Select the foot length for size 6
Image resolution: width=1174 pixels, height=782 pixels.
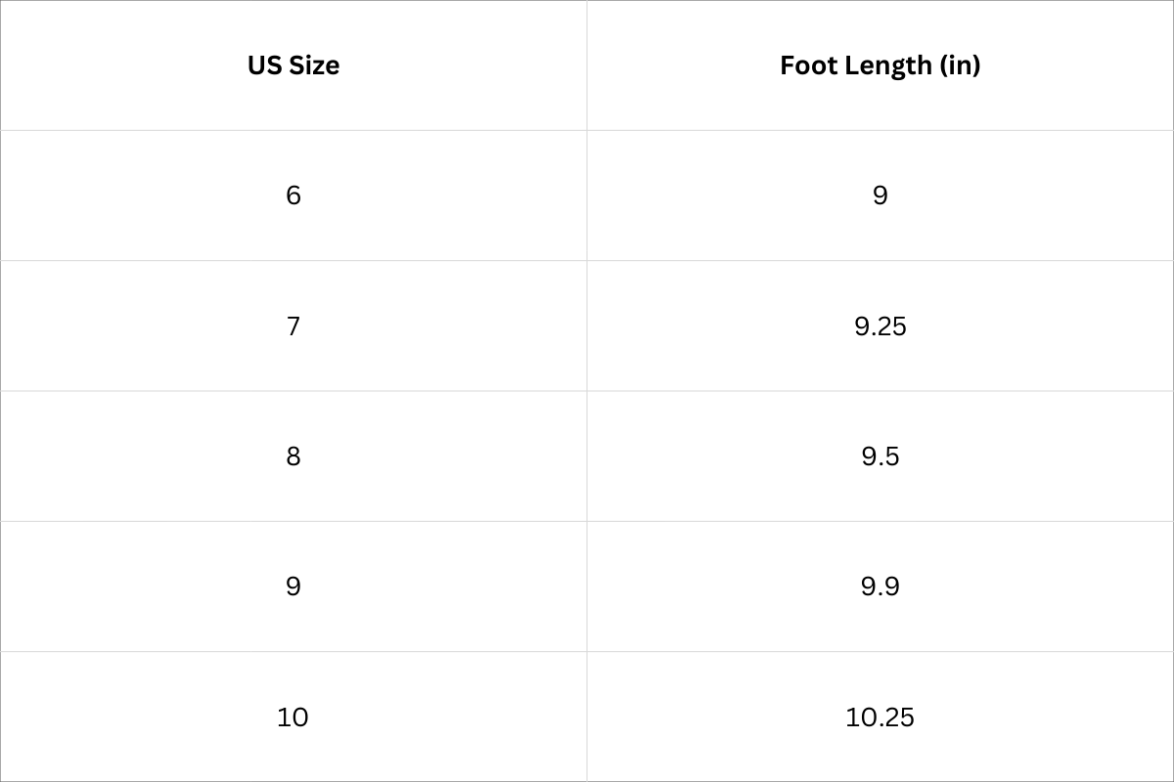coord(880,195)
